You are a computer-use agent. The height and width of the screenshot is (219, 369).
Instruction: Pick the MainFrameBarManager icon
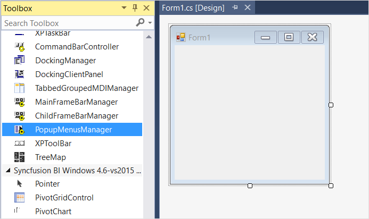19,102
